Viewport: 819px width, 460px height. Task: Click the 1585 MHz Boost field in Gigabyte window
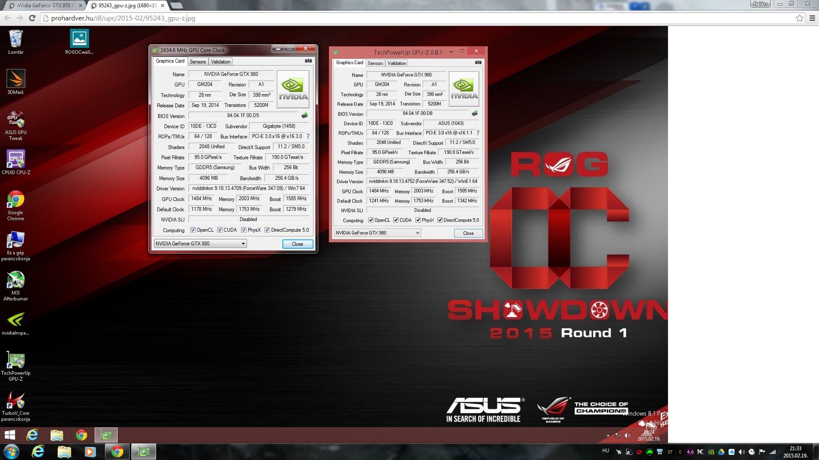[x=296, y=198]
